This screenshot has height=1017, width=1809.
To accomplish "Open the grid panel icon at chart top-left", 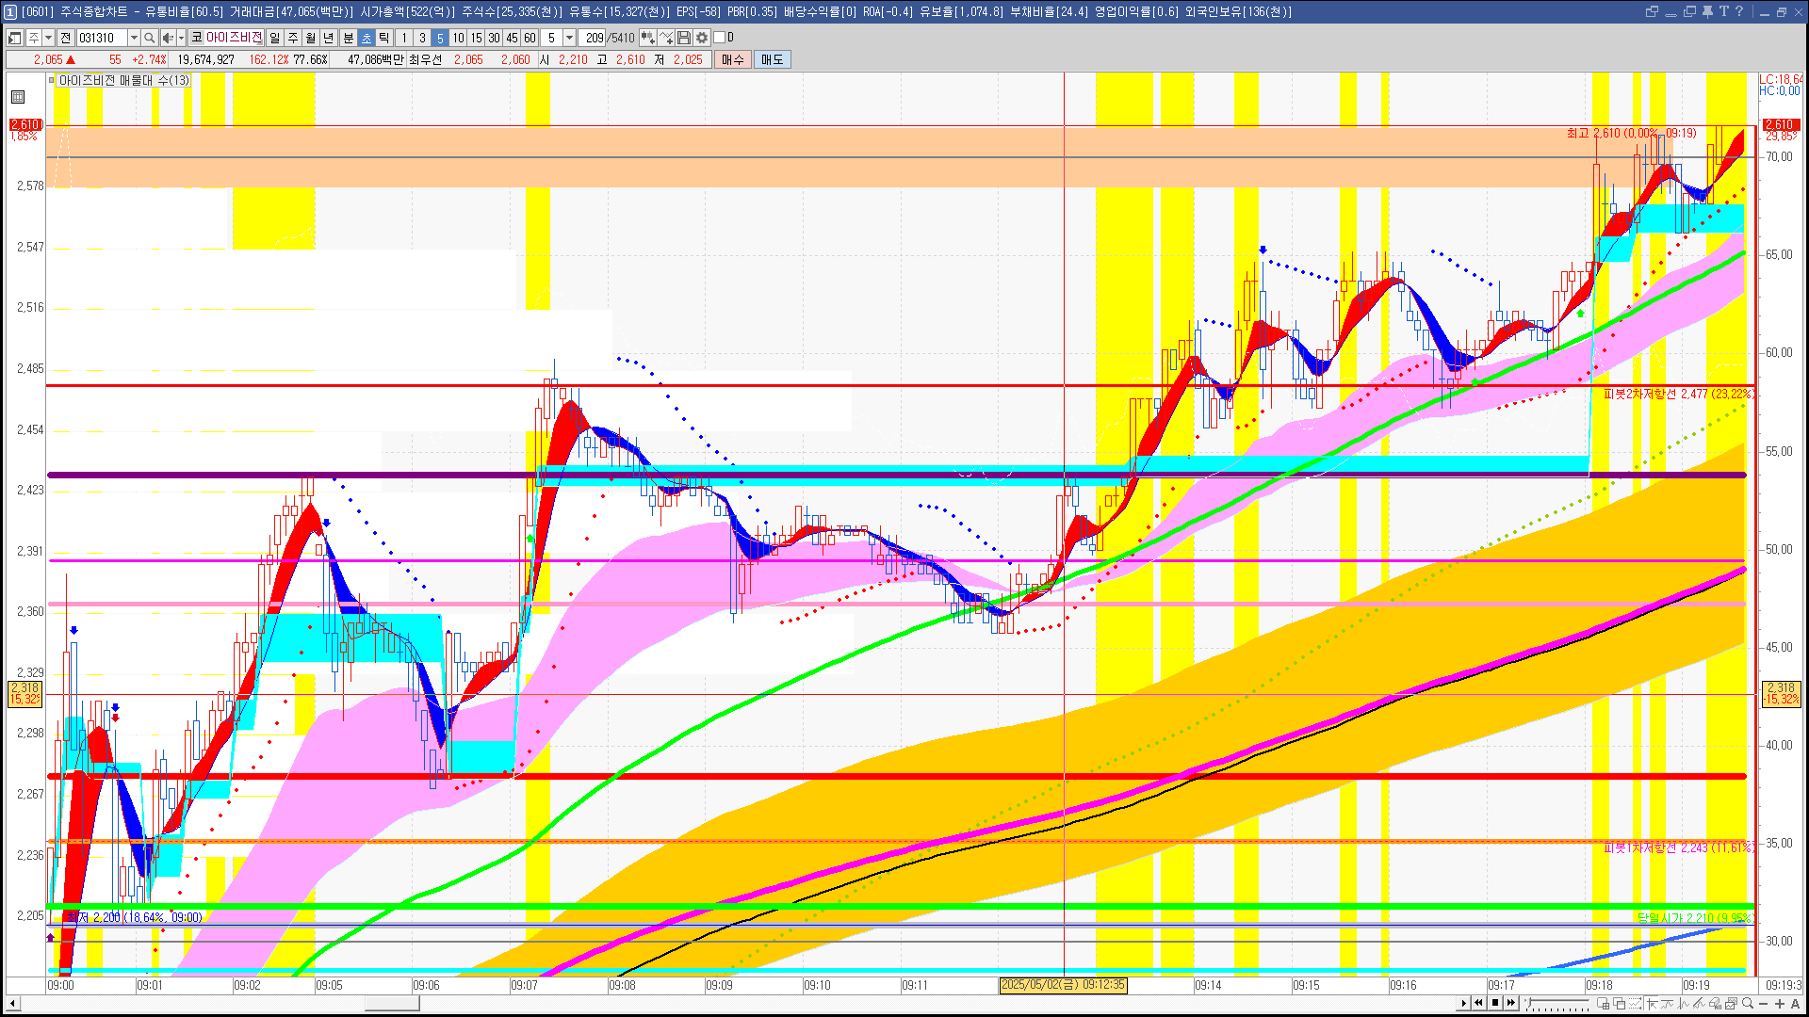I will click(18, 97).
